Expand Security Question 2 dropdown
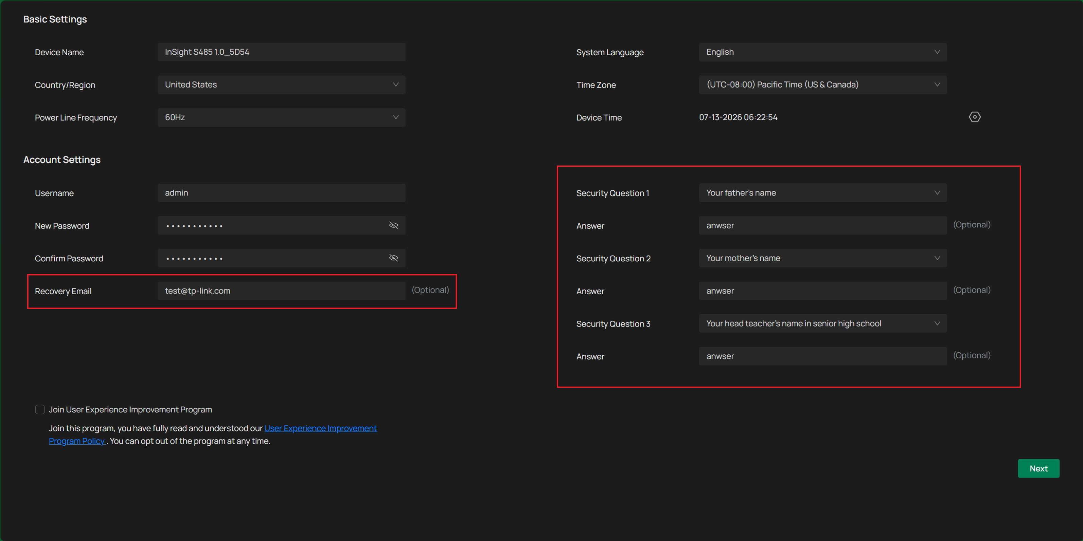This screenshot has width=1083, height=541. (823, 258)
